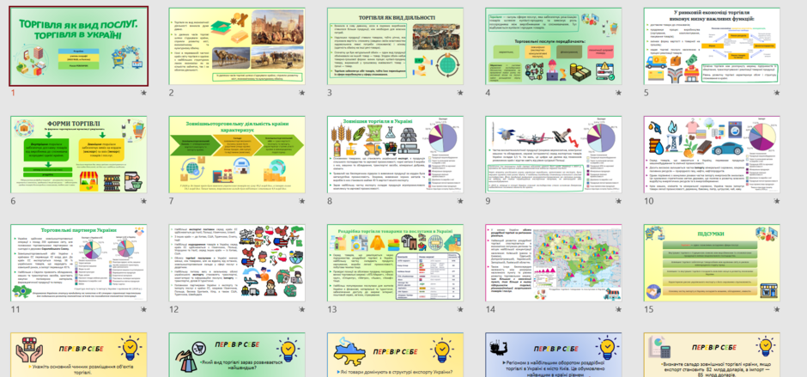
Task: Select slide 9 with airplane and rocket images
Action: [x=554, y=155]
